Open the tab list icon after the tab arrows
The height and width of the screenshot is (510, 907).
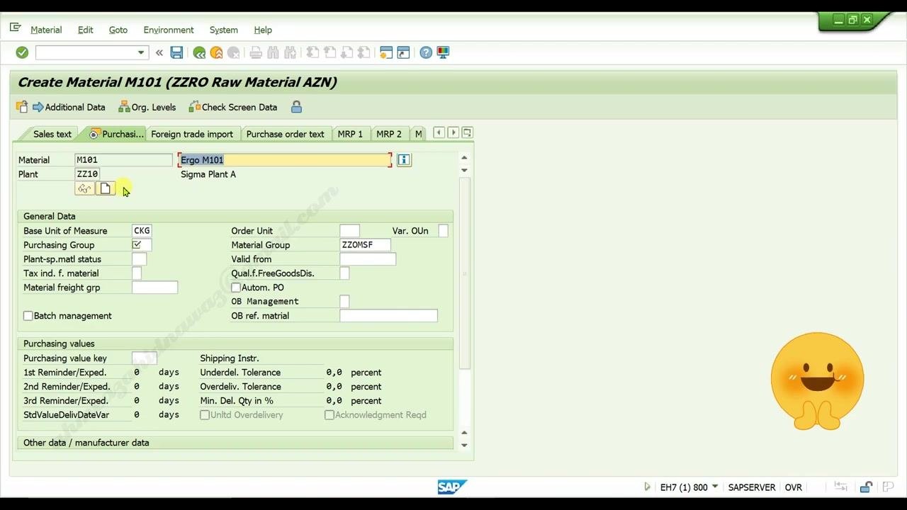pos(467,132)
